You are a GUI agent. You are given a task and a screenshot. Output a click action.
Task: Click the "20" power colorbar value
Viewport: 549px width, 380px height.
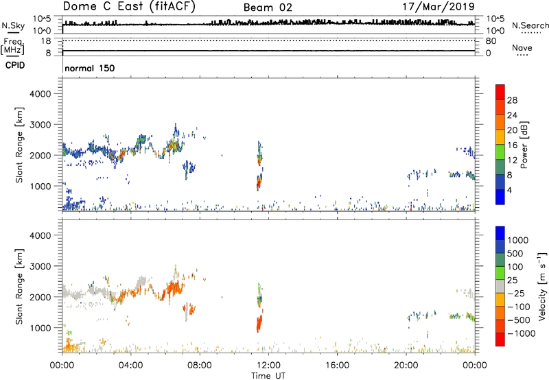coord(512,130)
